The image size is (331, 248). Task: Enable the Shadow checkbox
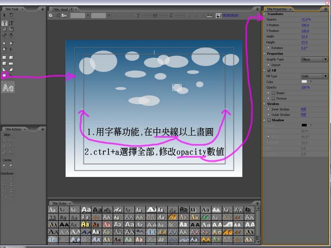pyautogui.click(x=269, y=120)
